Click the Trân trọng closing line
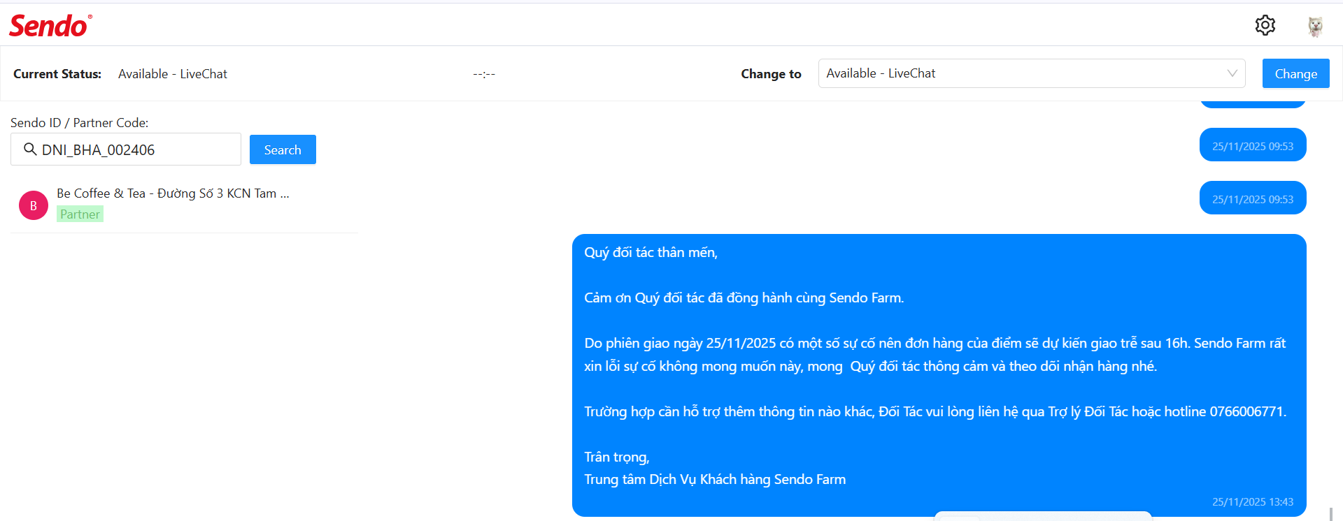The height and width of the screenshot is (521, 1343). tap(617, 457)
